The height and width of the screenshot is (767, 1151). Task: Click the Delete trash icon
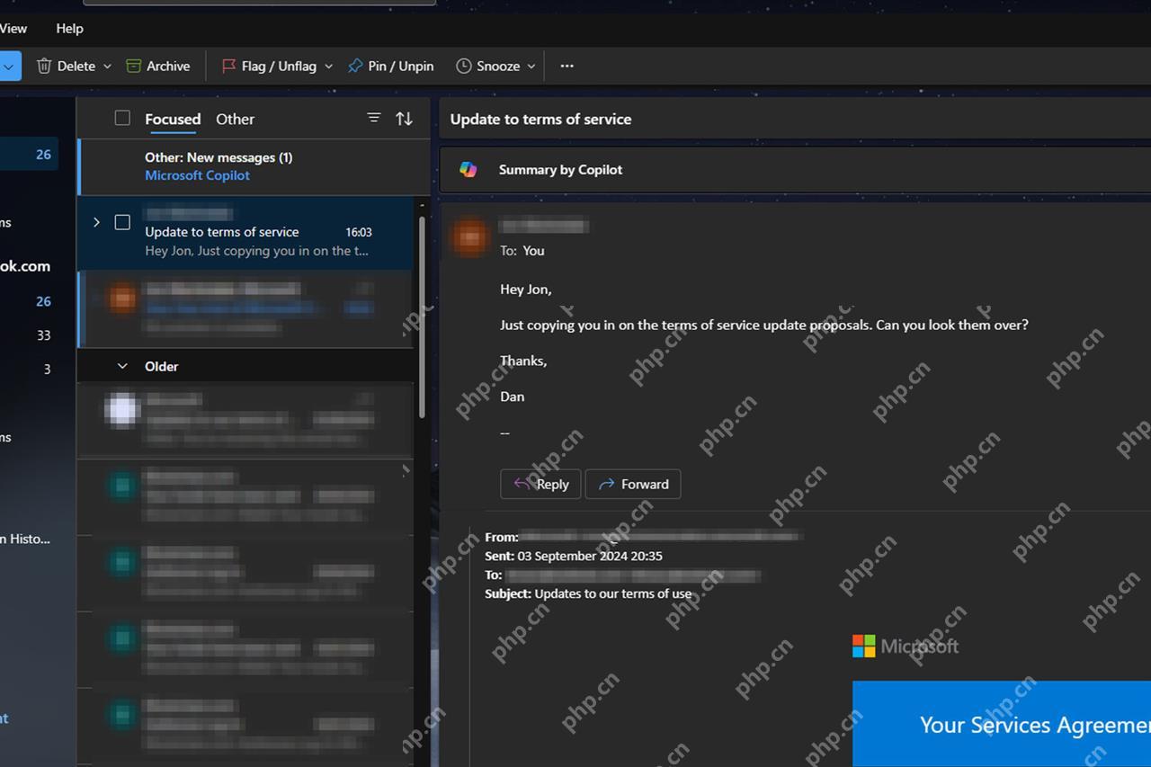pyautogui.click(x=44, y=66)
